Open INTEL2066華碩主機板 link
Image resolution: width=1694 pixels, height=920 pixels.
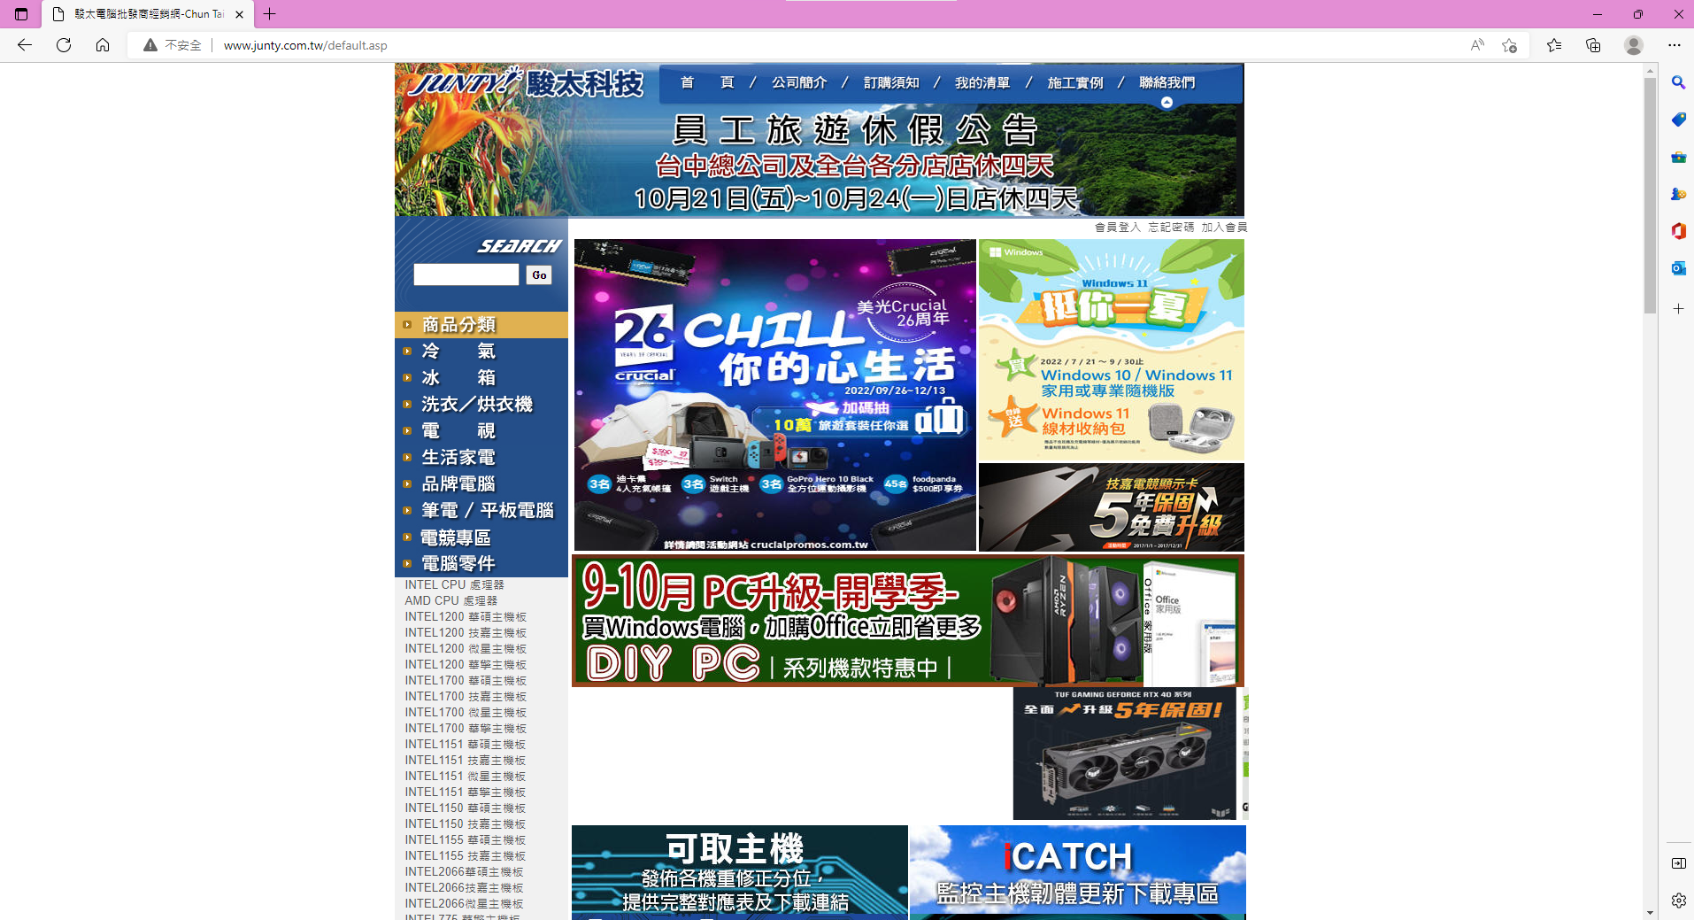coord(464,872)
